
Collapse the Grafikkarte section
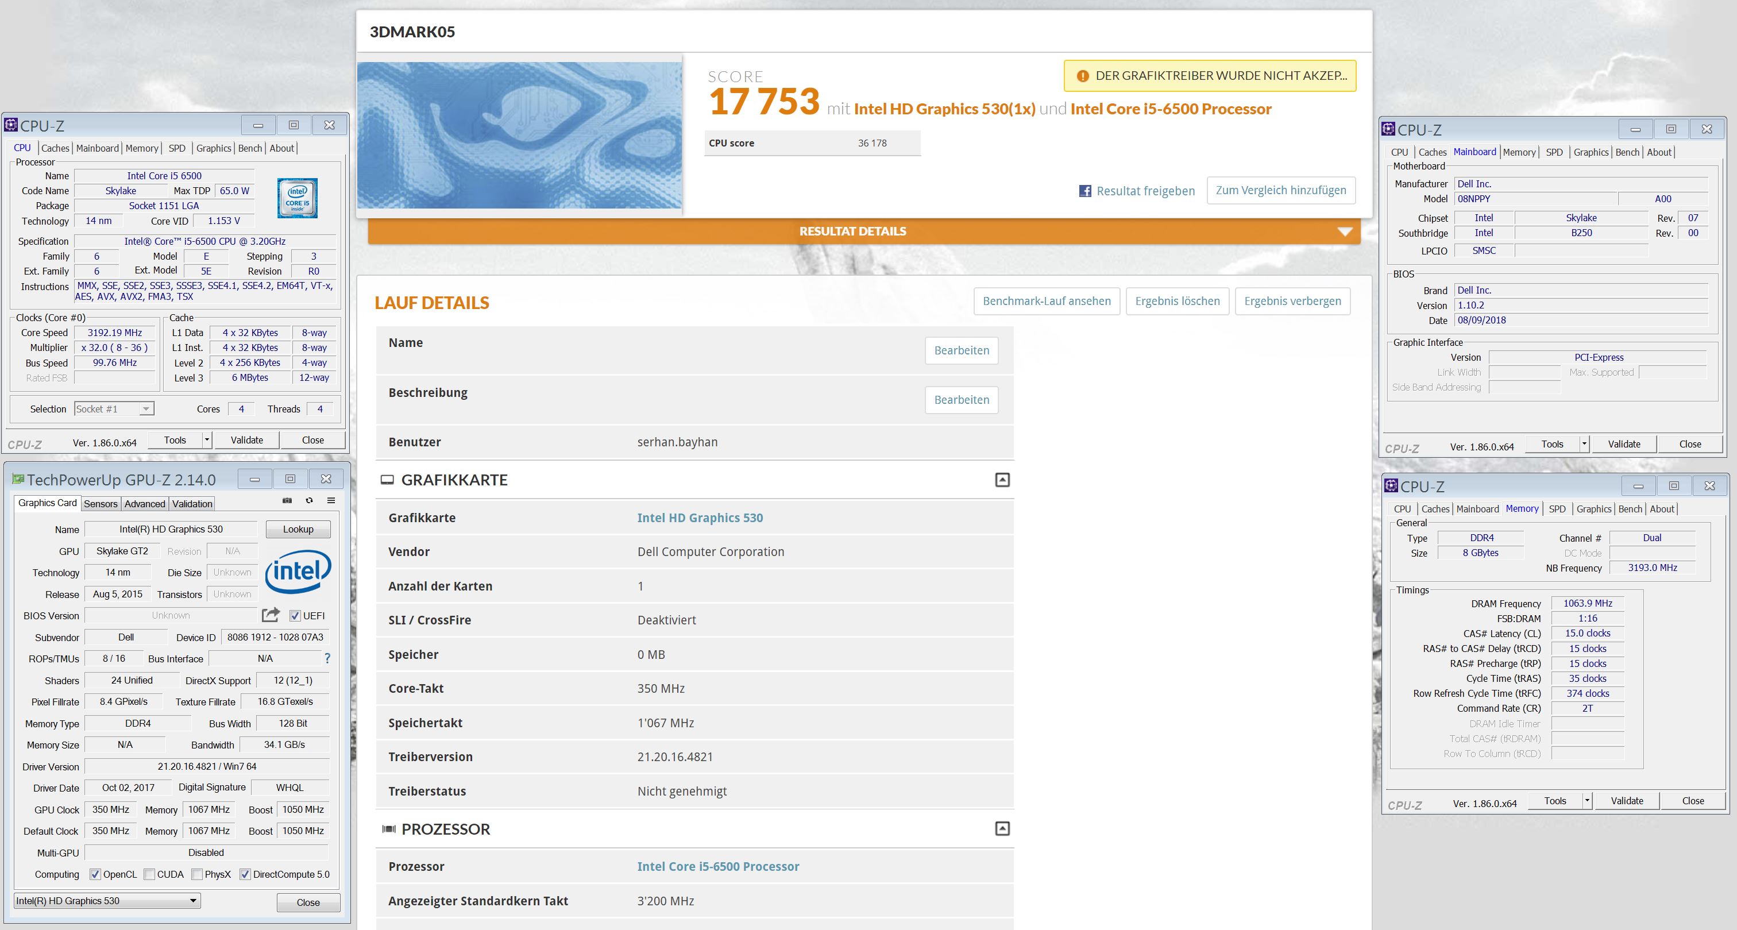[x=1003, y=480]
